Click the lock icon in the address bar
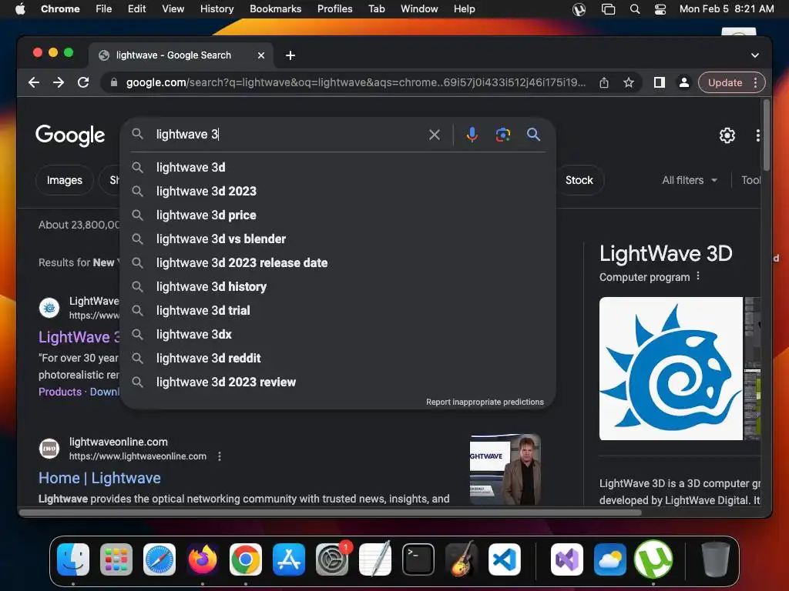Screen dimensions: 789x591 coord(114,82)
